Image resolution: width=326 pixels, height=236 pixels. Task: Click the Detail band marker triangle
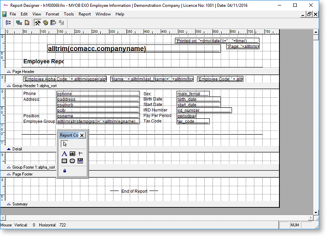coord(9,149)
